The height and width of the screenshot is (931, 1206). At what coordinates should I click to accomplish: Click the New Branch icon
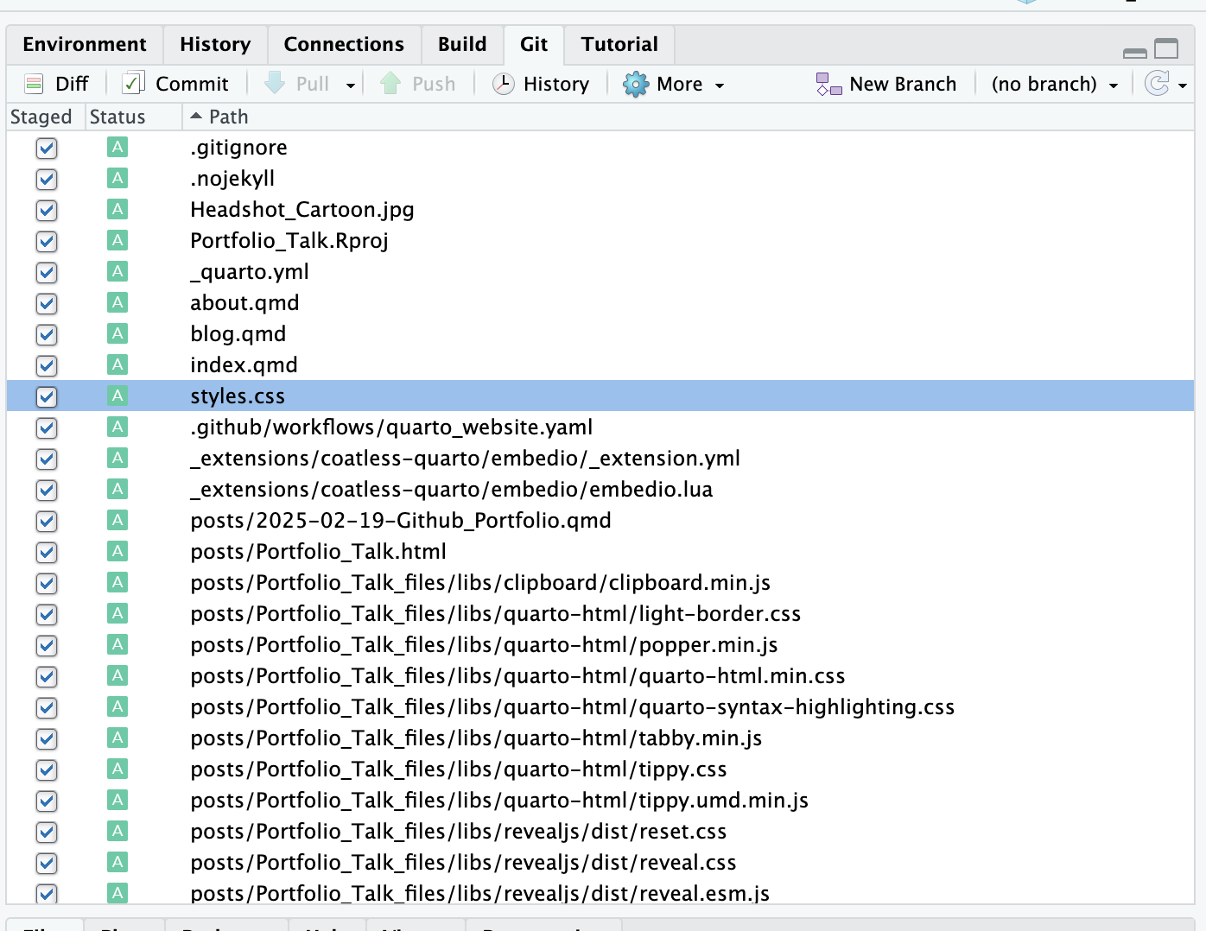coord(828,84)
